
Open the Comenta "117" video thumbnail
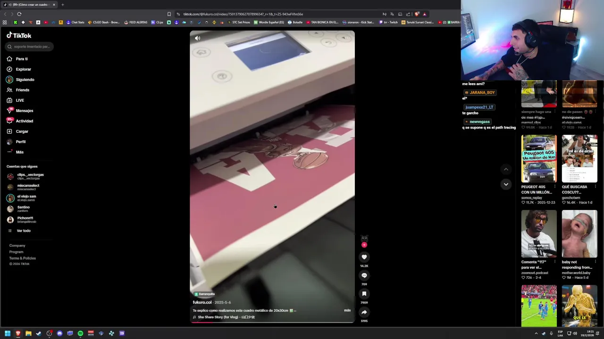(x=539, y=234)
